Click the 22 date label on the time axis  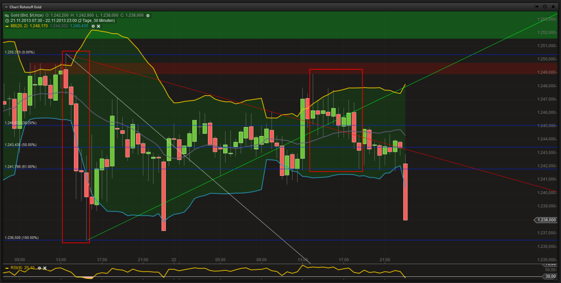pyautogui.click(x=173, y=260)
